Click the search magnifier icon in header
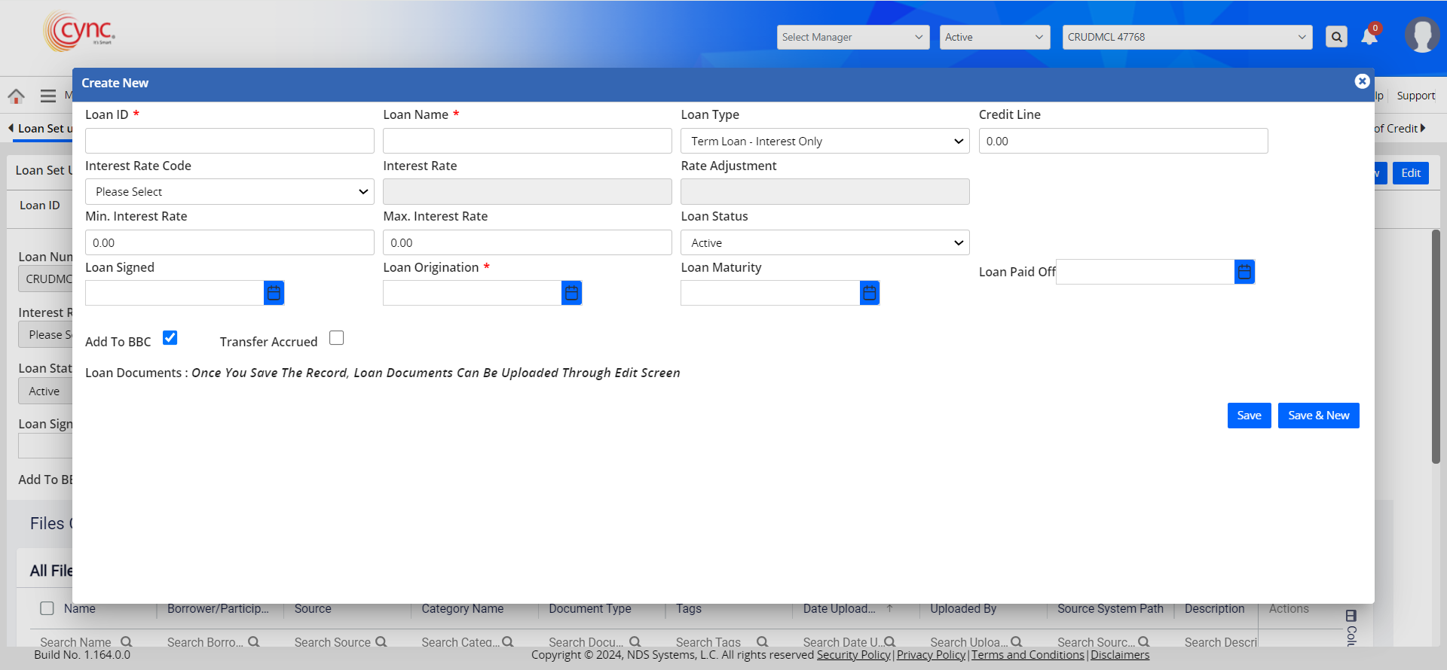Screen dimensions: 1447x670 point(1336,37)
